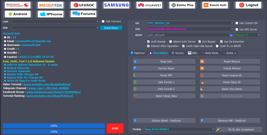Image resolution: width=267 pixels, height=135 pixels.
Task: Run the Reset Micloud operation
Action: [230, 62]
